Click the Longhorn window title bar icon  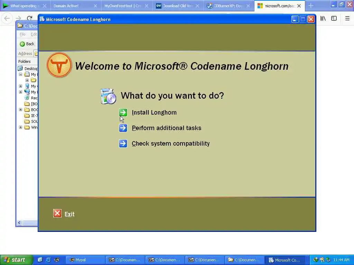click(x=42, y=19)
